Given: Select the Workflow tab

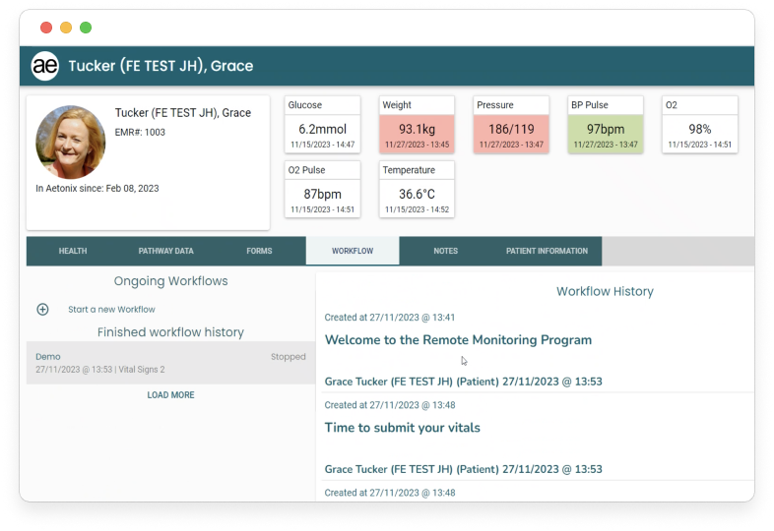Looking at the screenshot, I should point(353,251).
